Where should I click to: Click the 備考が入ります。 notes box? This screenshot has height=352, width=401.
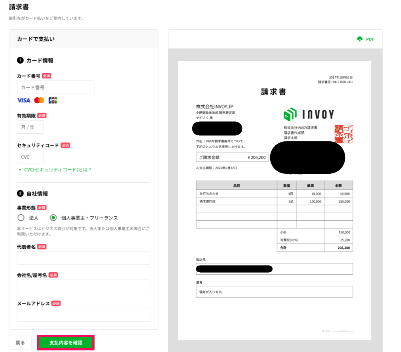pyautogui.click(x=275, y=292)
